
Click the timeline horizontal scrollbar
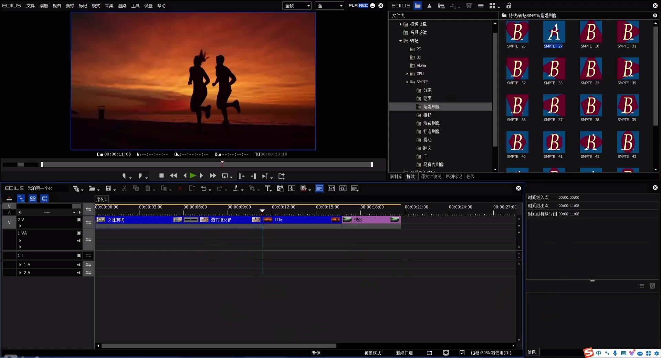[x=219, y=346]
